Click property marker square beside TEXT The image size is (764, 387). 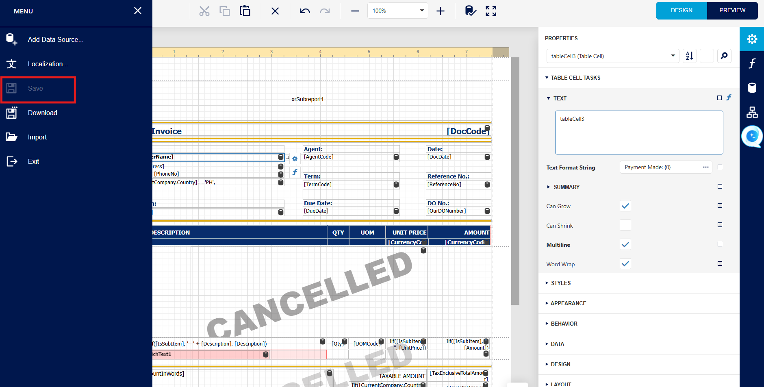[x=720, y=98]
